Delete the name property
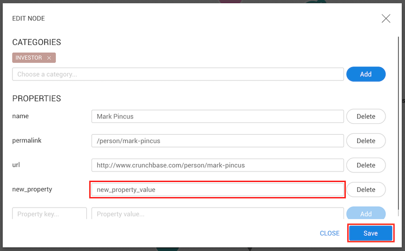The width and height of the screenshot is (405, 251). pos(365,116)
